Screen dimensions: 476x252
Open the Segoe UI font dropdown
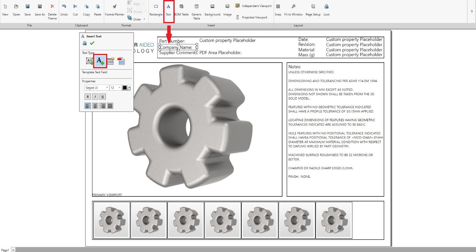96,88
